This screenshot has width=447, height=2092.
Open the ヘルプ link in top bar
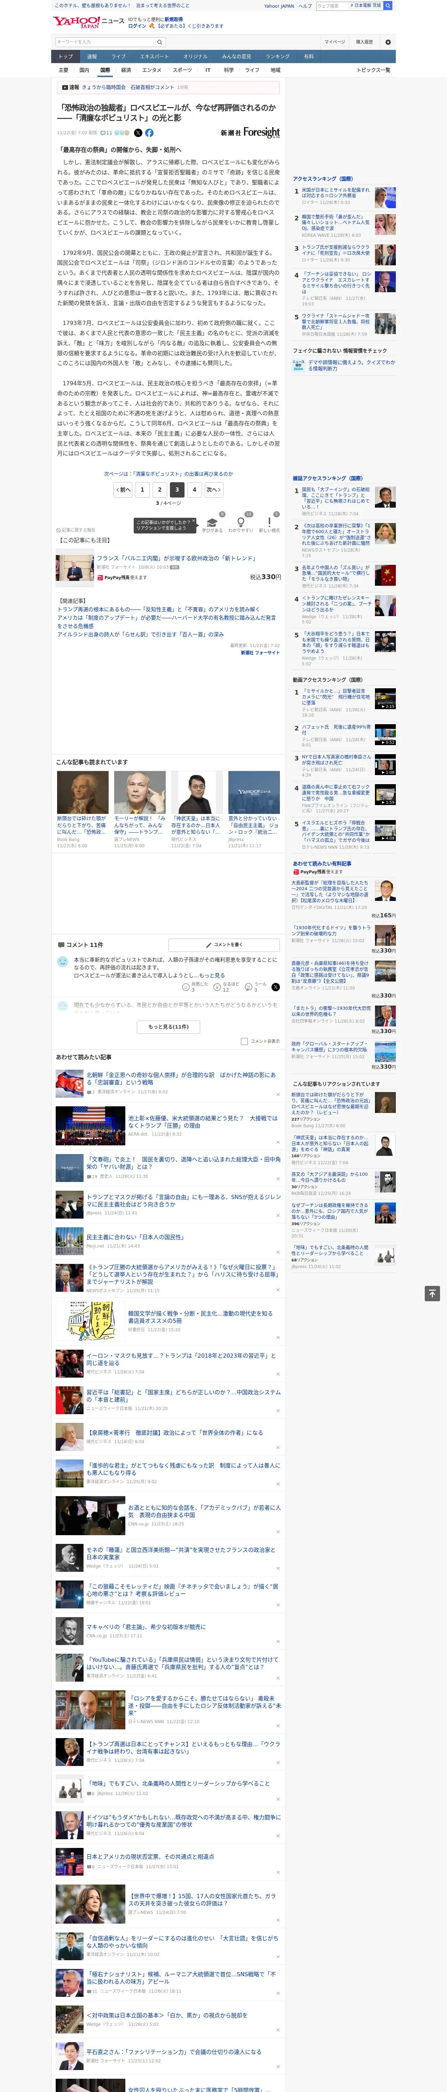304,6
